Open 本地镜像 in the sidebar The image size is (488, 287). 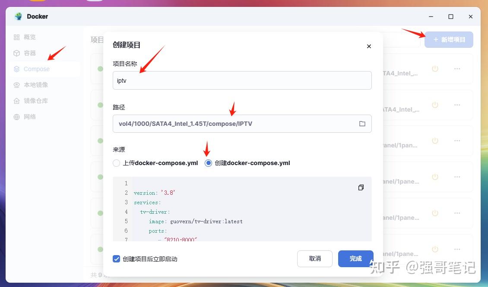click(44, 85)
